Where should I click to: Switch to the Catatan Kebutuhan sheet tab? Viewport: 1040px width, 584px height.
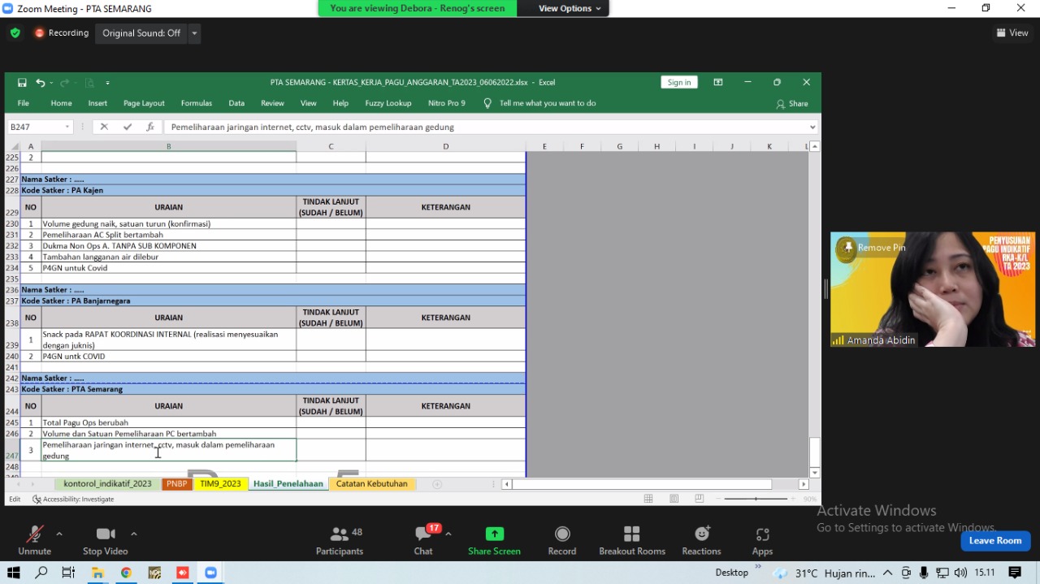click(x=371, y=484)
